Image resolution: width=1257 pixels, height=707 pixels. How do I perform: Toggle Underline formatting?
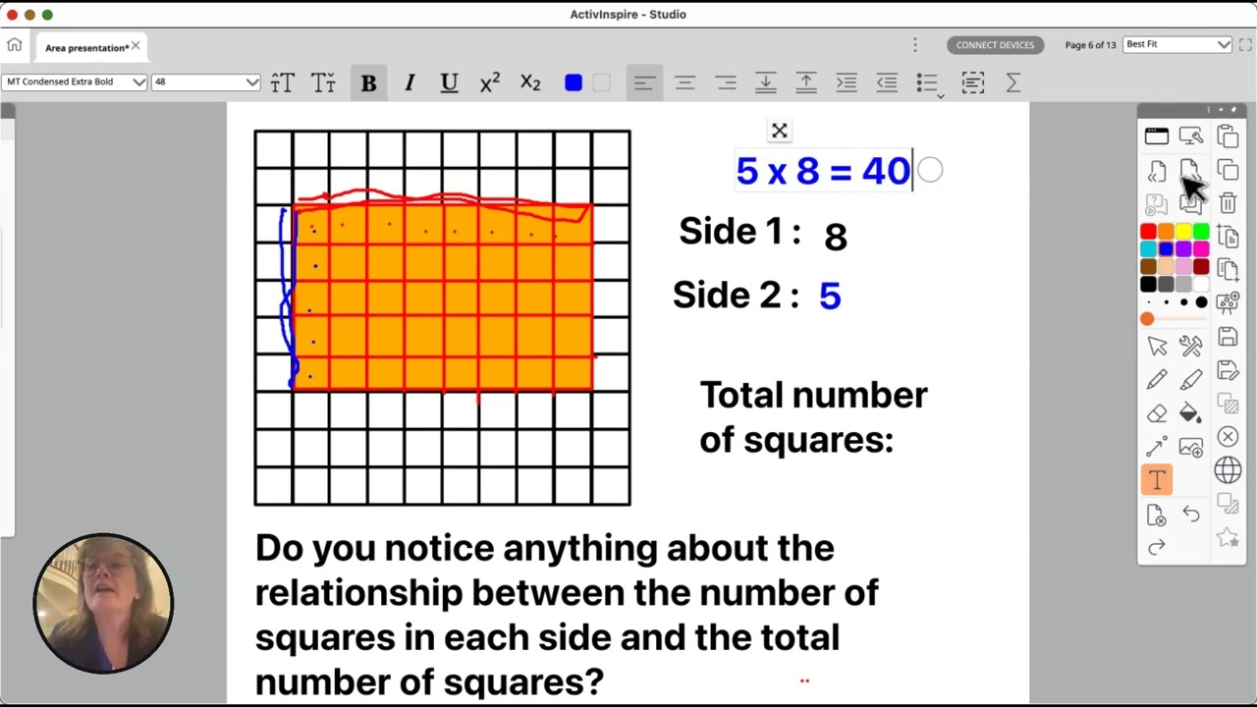tap(449, 83)
